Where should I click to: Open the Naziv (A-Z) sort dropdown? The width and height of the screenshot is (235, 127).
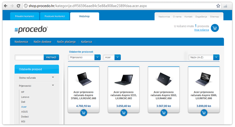point(204,57)
